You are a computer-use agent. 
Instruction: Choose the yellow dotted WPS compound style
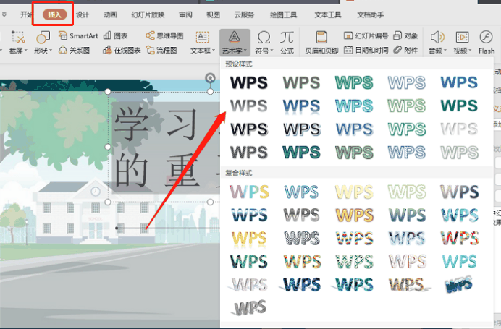[249, 239]
